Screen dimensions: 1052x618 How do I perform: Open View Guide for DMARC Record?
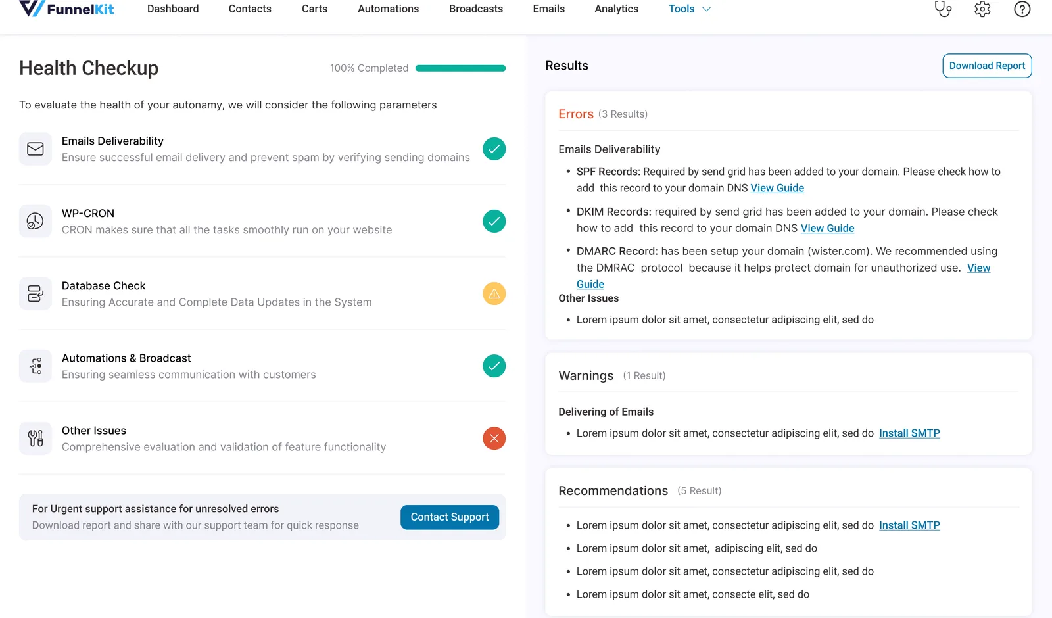point(978,268)
